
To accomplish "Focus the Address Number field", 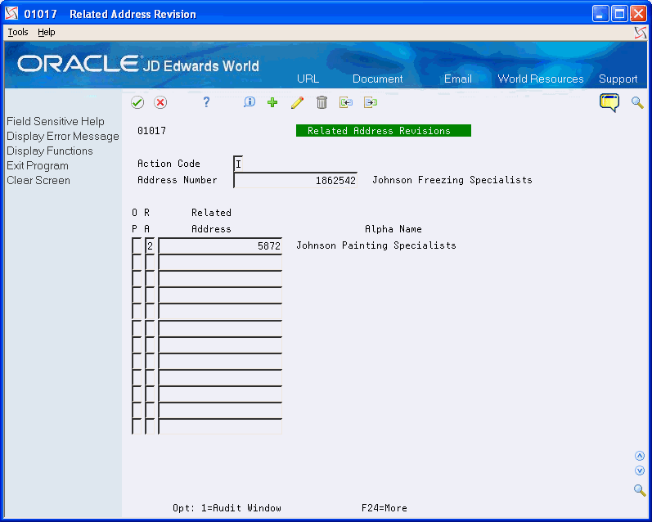I will pos(295,180).
